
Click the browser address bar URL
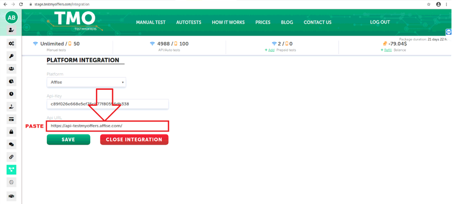point(62,4)
